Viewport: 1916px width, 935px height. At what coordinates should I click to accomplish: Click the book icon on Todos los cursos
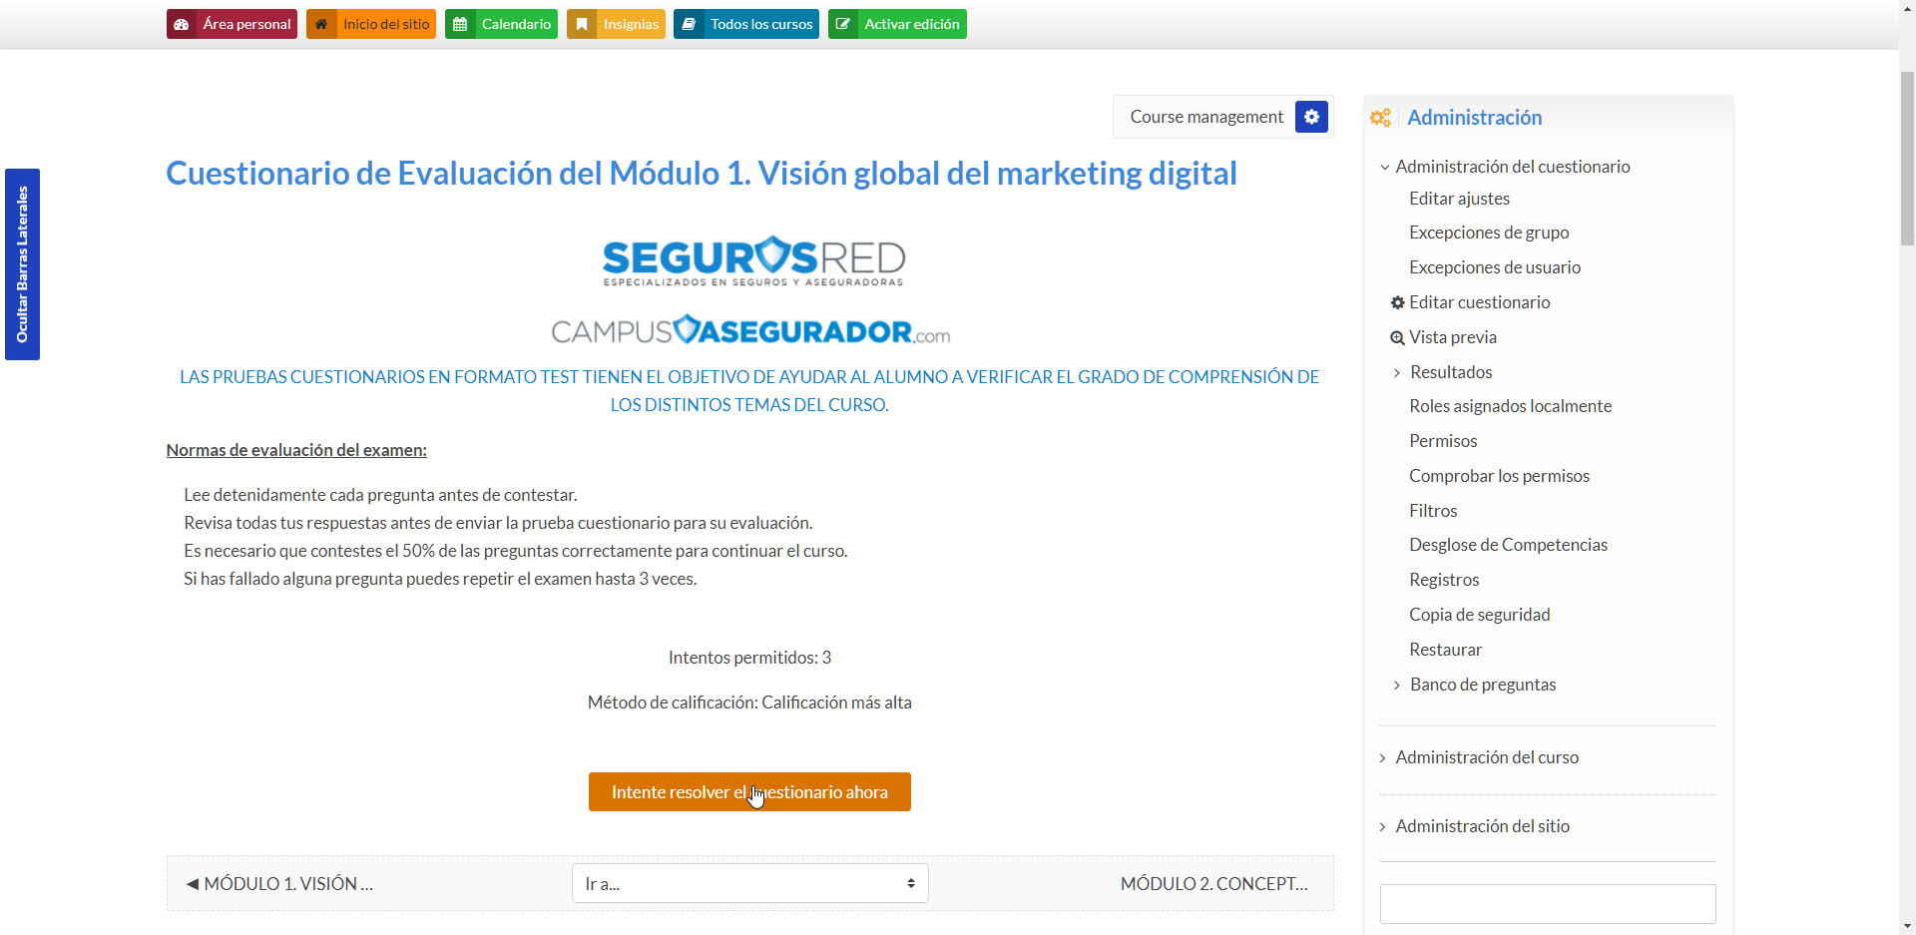(x=689, y=24)
